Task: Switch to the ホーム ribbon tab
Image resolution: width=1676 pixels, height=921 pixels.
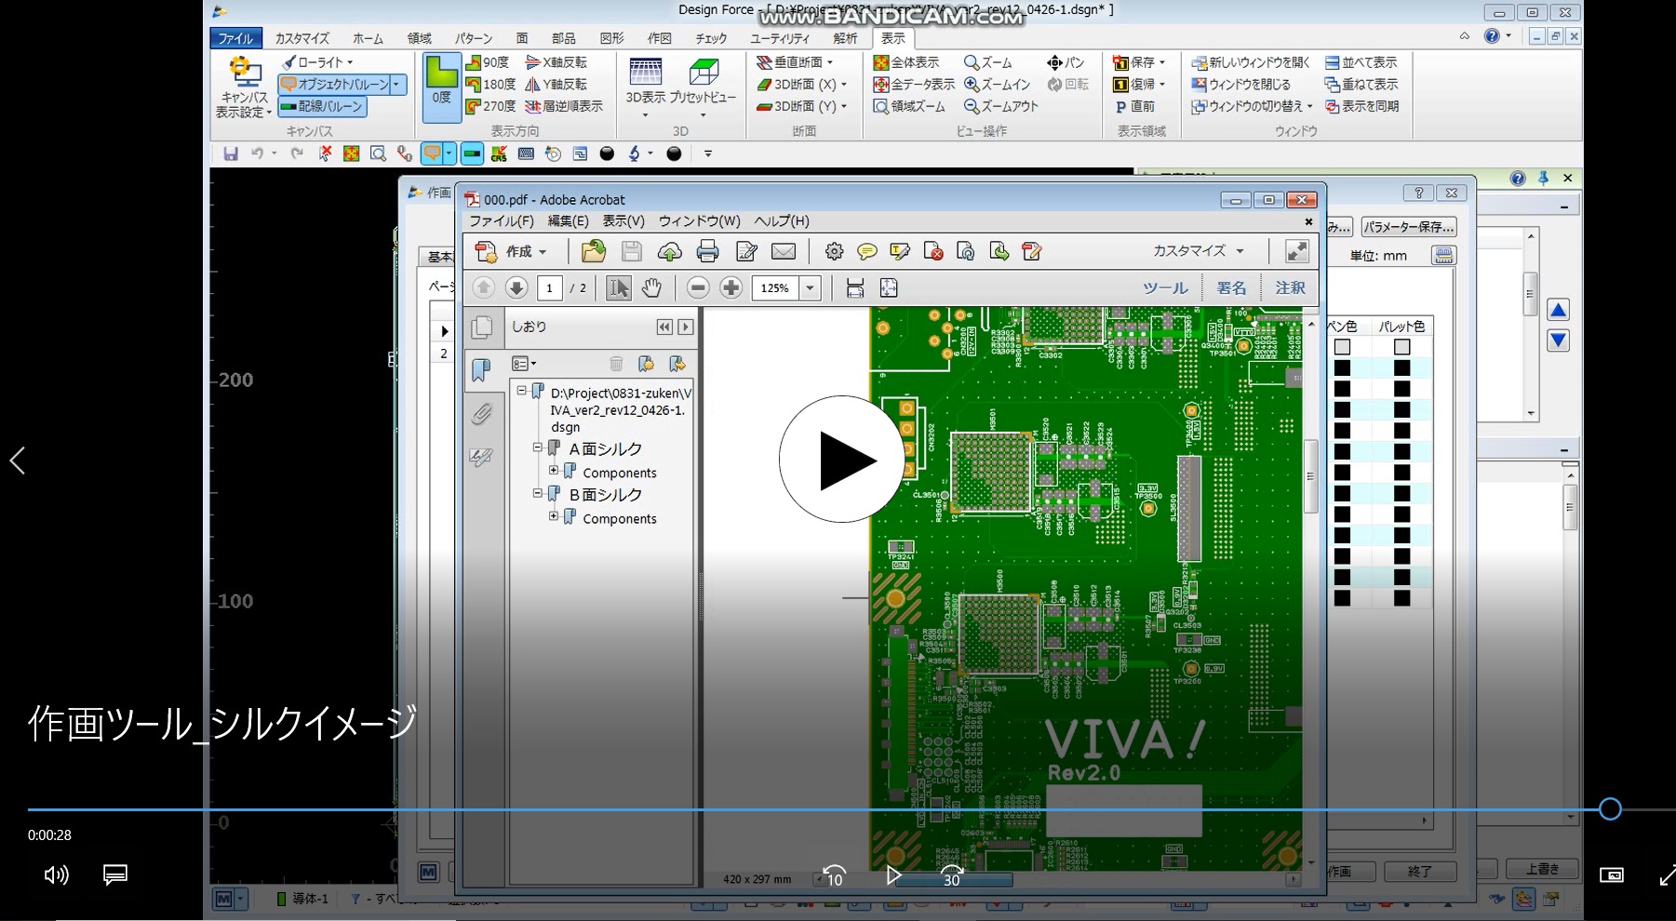Action: pyautogui.click(x=368, y=38)
